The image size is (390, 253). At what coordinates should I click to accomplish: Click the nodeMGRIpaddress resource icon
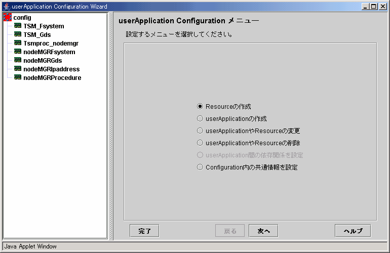click(18, 69)
